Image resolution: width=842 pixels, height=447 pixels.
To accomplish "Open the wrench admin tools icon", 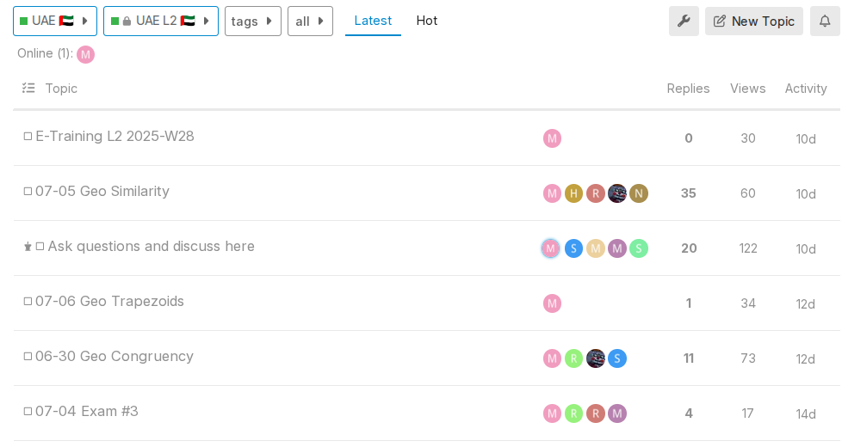I will (684, 21).
